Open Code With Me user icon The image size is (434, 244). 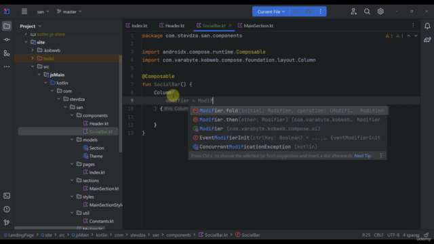(x=353, y=12)
